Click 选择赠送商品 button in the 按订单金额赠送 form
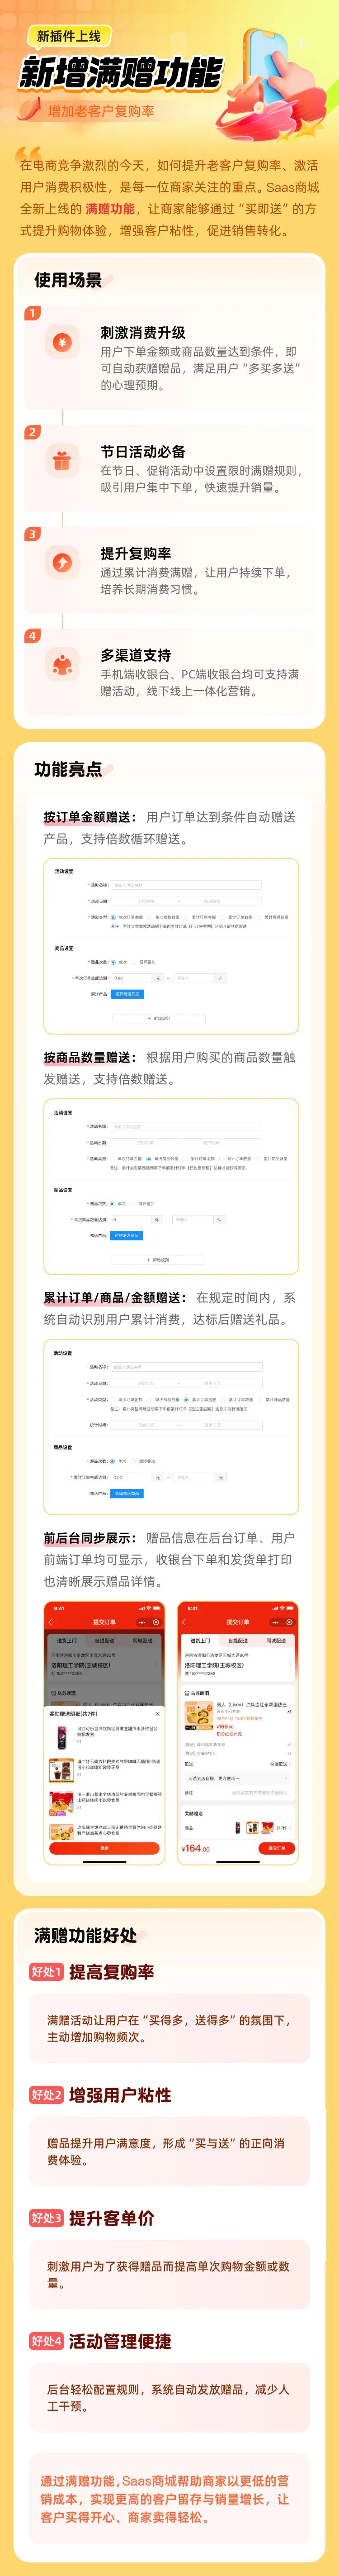This screenshot has width=339, height=2576. 127,994
